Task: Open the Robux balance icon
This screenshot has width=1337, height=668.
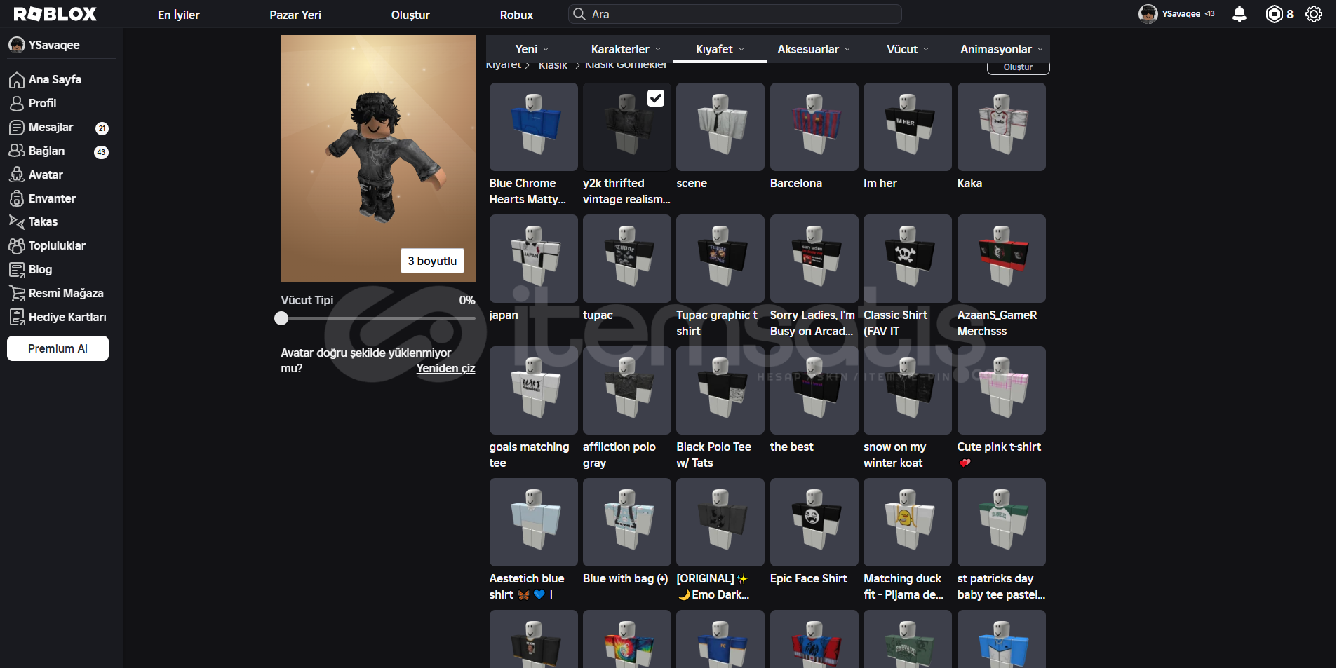Action: 1274,14
